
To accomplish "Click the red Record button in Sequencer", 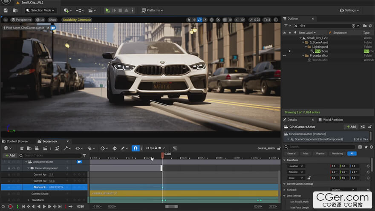I will click(10, 207).
